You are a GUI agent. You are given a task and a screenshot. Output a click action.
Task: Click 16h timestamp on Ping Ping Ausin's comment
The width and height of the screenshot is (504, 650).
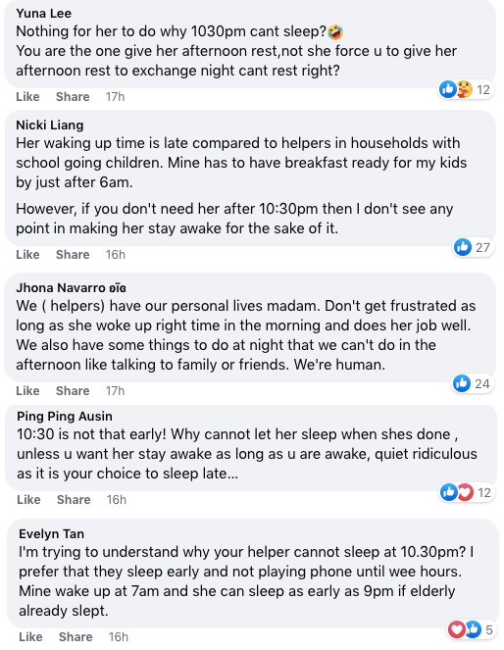click(116, 500)
